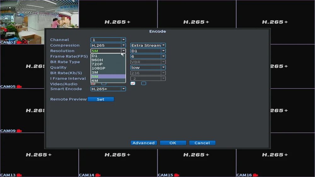Click the motion detection icon on CAM01
Viewport: 315px width, 177px height.
[25, 42]
